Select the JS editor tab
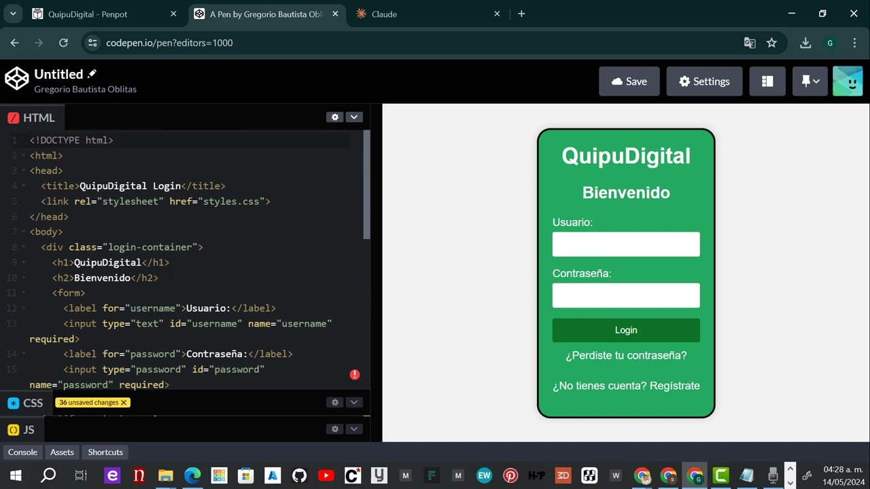The height and width of the screenshot is (489, 870). click(x=21, y=429)
